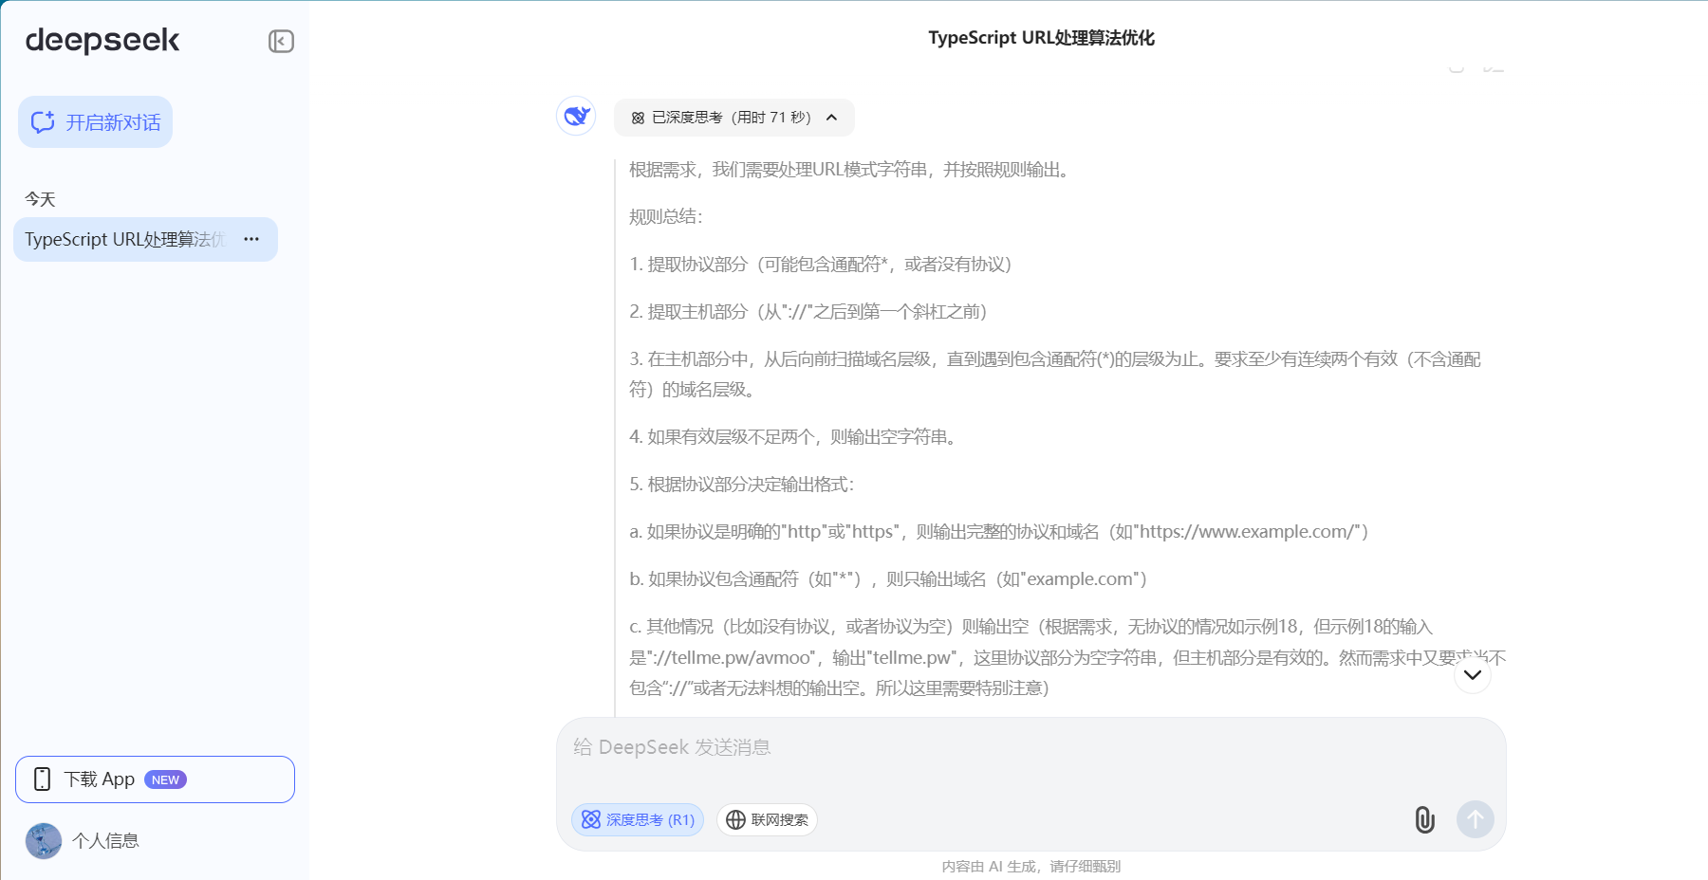
Task: Click the phone icon beside 下载 App
Action: (x=42, y=779)
